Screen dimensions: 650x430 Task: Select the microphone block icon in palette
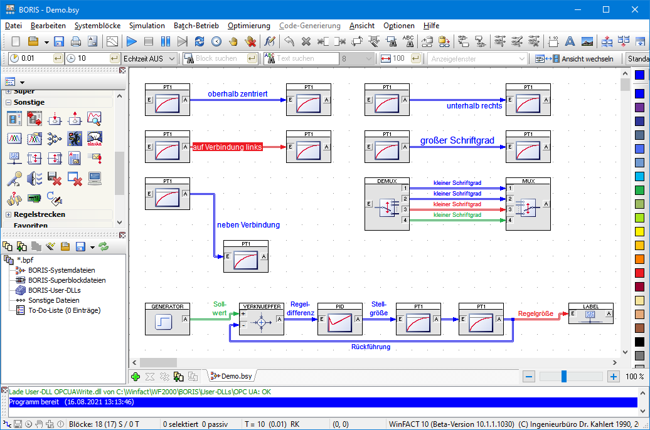pos(14,179)
